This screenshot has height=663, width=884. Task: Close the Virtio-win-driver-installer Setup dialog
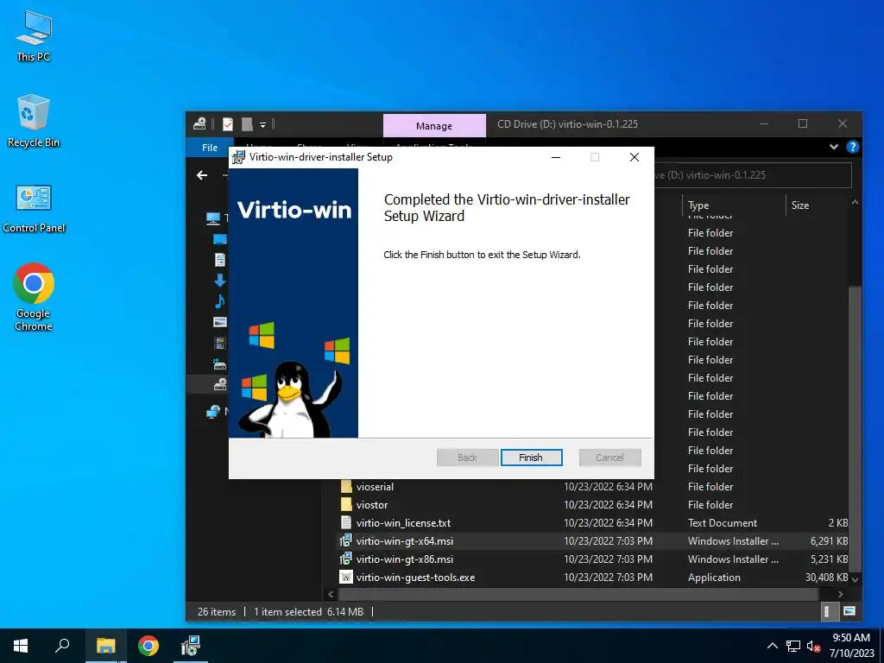[x=635, y=157]
